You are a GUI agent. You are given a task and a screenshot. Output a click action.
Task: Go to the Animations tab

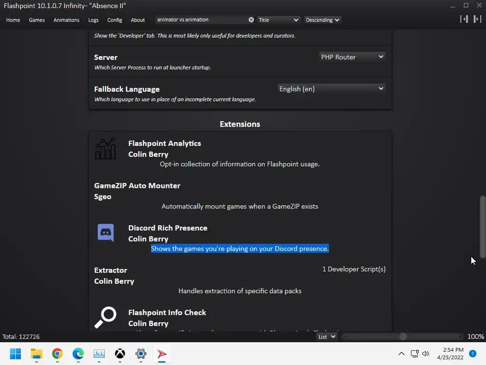tap(66, 20)
